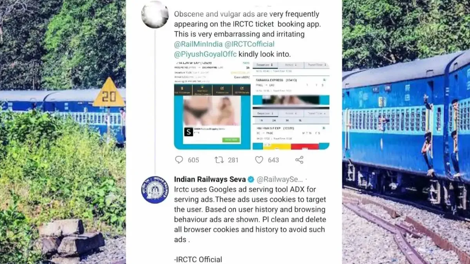Click the black SHEIN 'S' app icon
This screenshot has height=264, width=470.
[189, 132]
